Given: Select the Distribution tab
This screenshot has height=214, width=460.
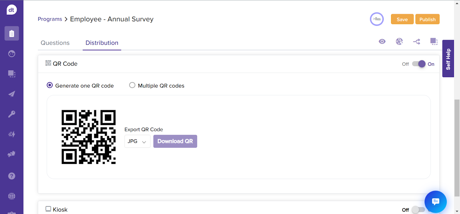Looking at the screenshot, I should 102,43.
